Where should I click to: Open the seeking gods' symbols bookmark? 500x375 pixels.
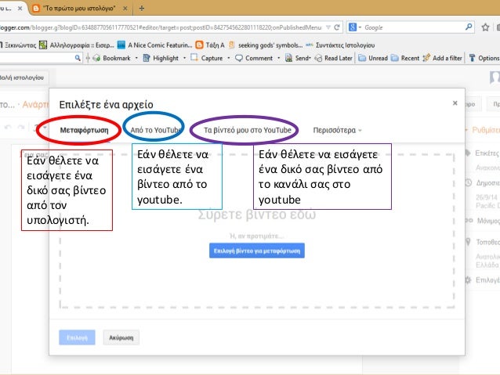[266, 45]
